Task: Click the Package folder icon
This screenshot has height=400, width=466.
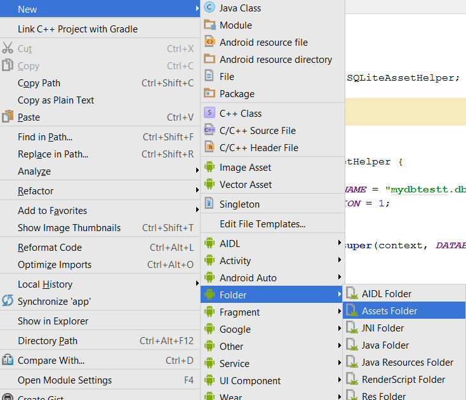Action: (x=210, y=93)
